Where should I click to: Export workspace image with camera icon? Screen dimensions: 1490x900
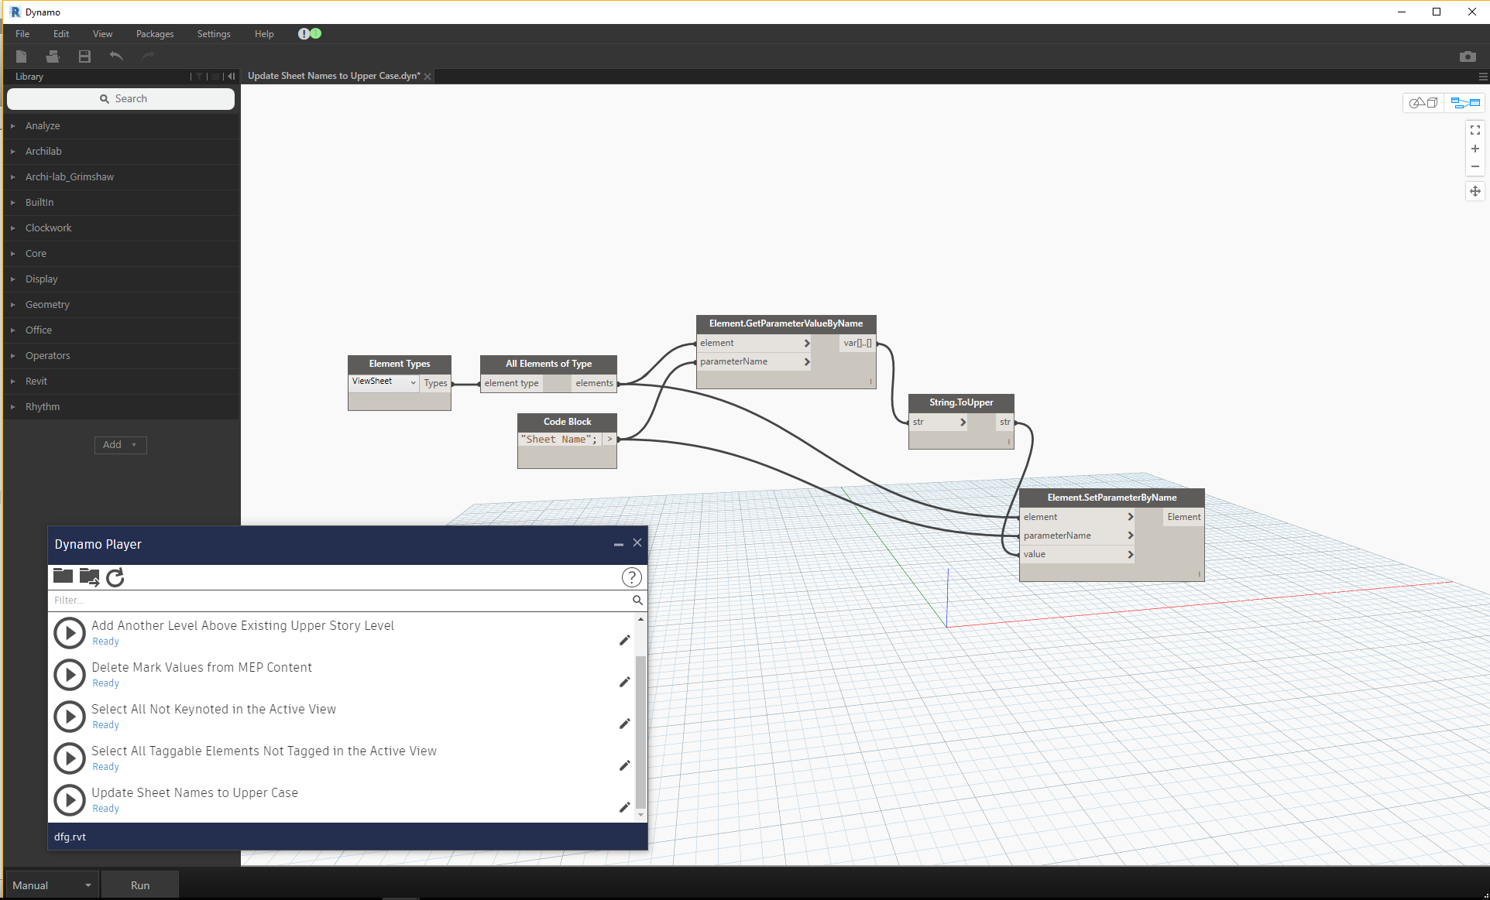(1468, 56)
